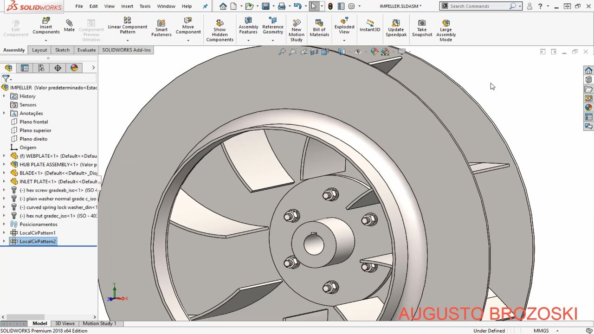
Task: Click the Smart Fasteners tool
Action: [161, 28]
